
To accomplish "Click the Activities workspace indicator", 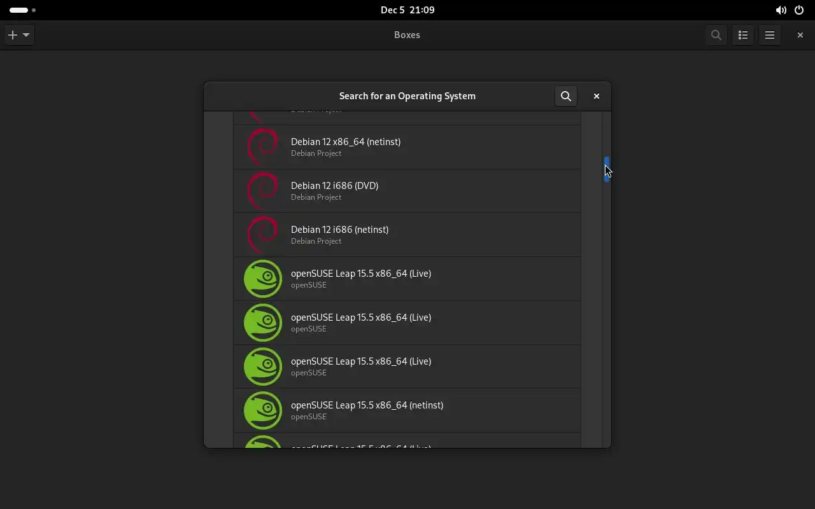I will [x=22, y=10].
